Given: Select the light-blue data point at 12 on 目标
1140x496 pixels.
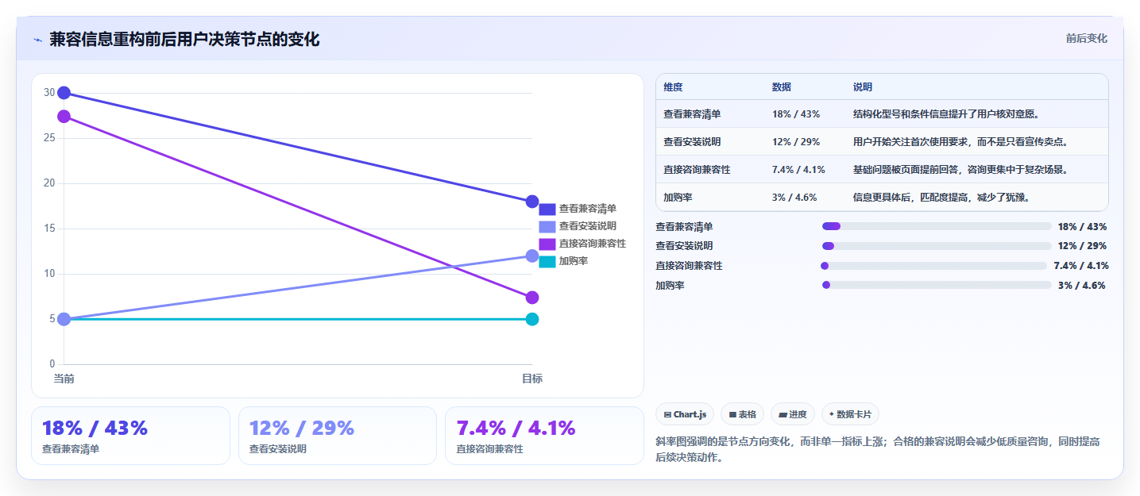Looking at the screenshot, I should (532, 256).
